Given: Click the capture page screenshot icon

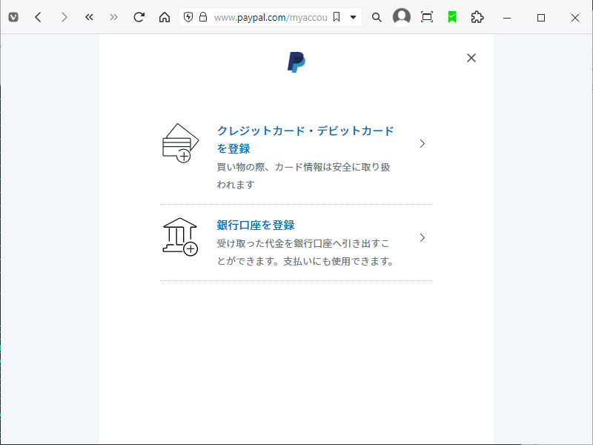Looking at the screenshot, I should pyautogui.click(x=427, y=17).
